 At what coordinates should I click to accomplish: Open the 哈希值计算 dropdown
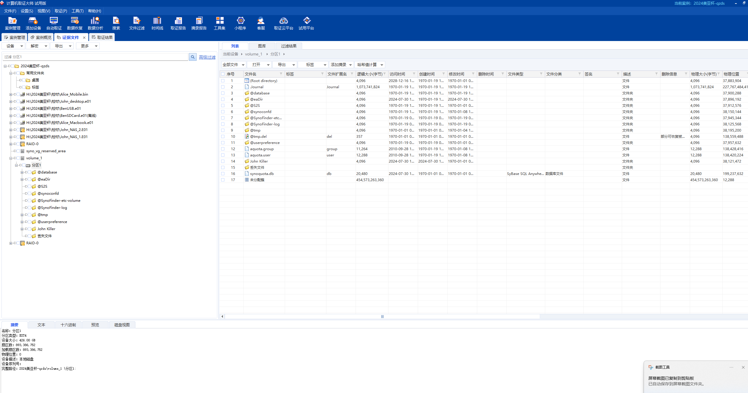370,65
